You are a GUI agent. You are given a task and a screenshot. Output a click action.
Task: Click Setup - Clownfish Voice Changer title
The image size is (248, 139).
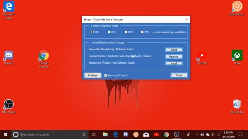click(x=103, y=20)
